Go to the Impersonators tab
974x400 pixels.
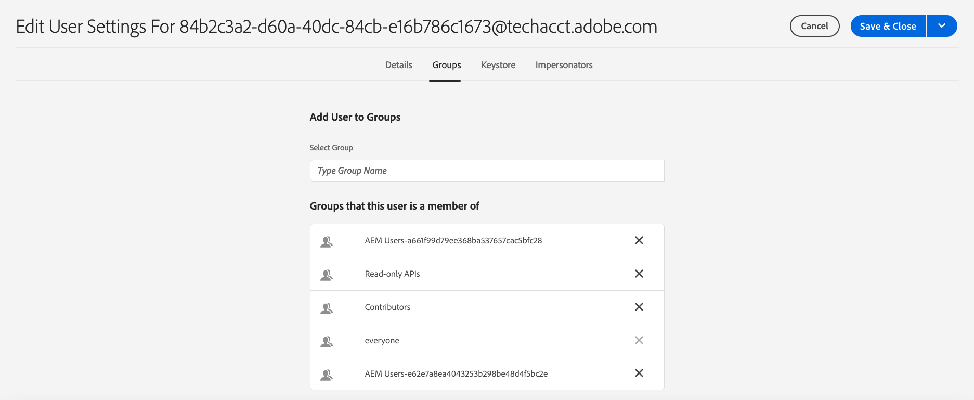(x=564, y=65)
